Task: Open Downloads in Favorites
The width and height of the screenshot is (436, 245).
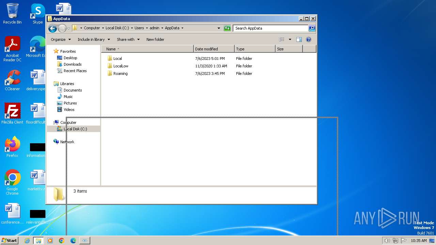Action: click(73, 64)
